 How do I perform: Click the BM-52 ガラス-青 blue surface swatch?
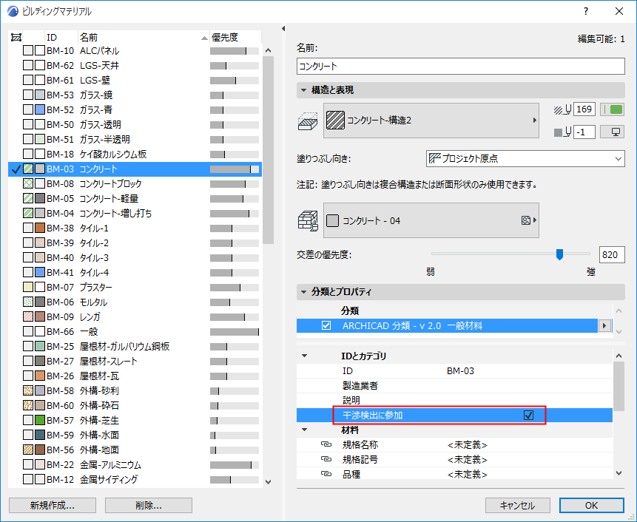(40, 109)
